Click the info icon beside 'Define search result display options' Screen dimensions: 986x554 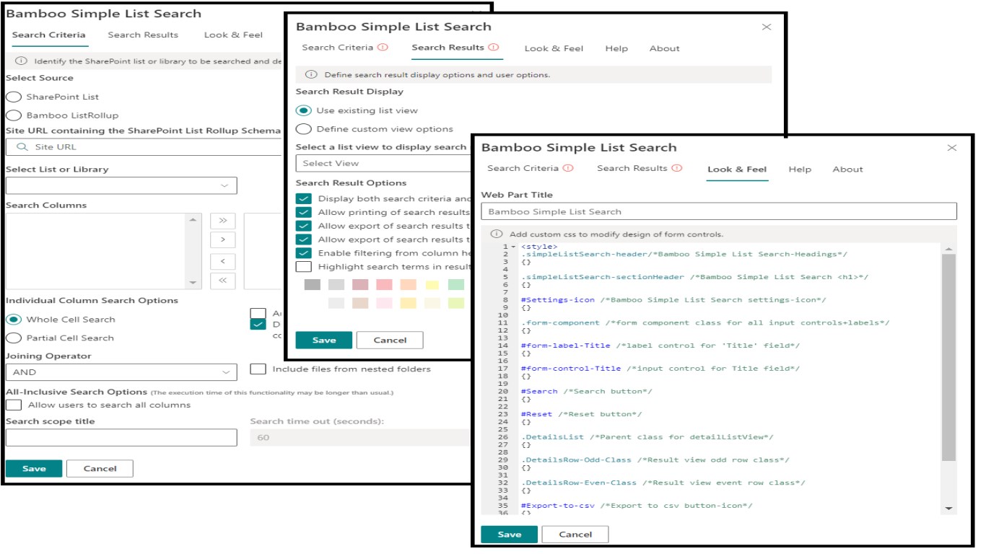tap(311, 74)
